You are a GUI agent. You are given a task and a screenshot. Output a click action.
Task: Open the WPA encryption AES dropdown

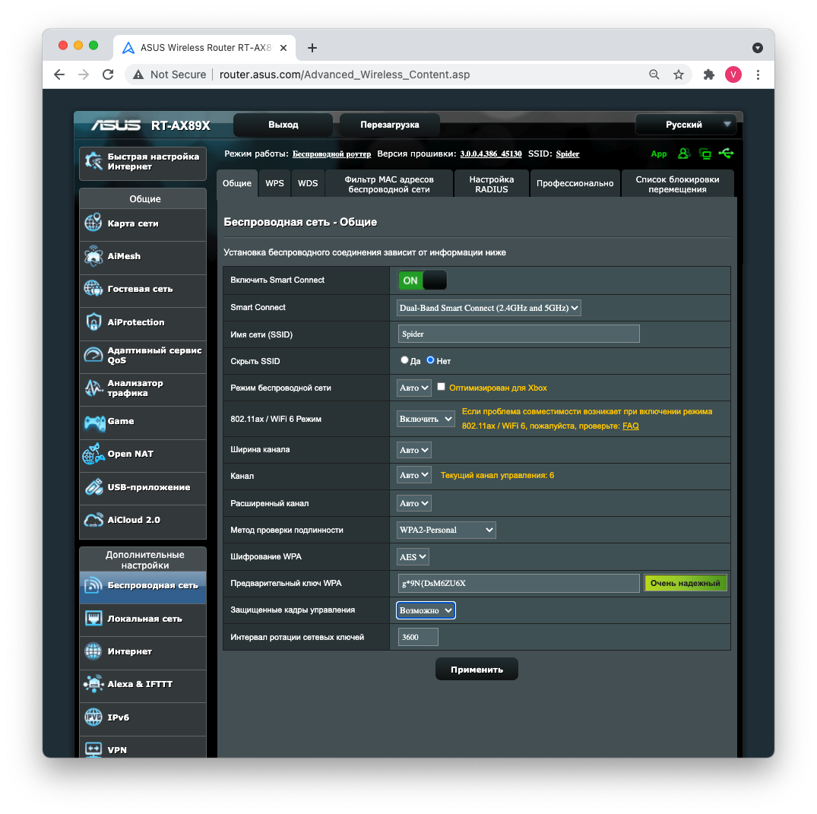[413, 557]
